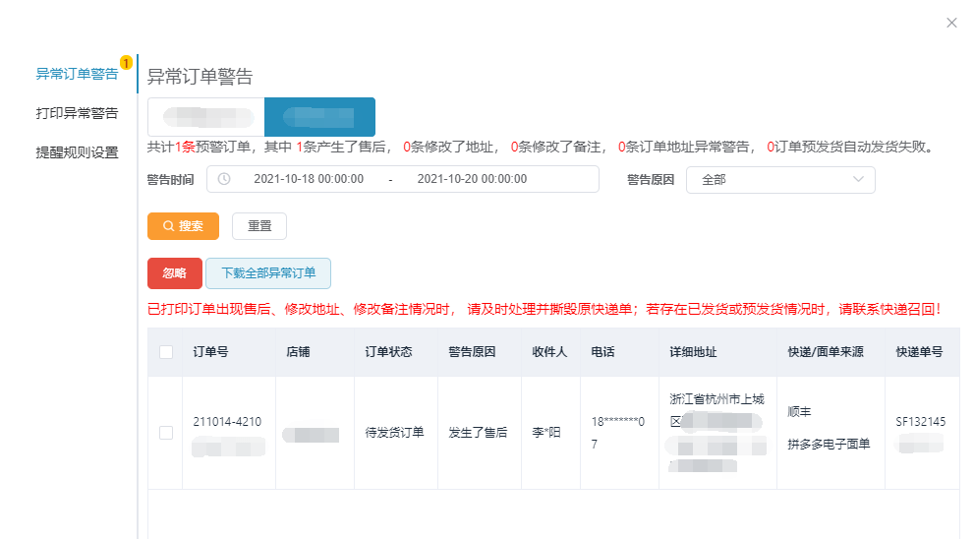Download all orders via 下载全部异常订单

tap(268, 273)
